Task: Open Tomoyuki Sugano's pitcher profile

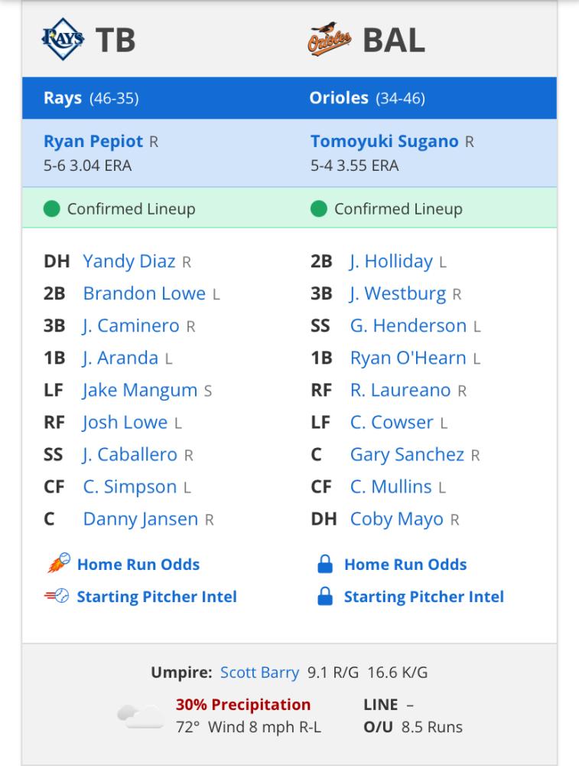Action: 385,141
